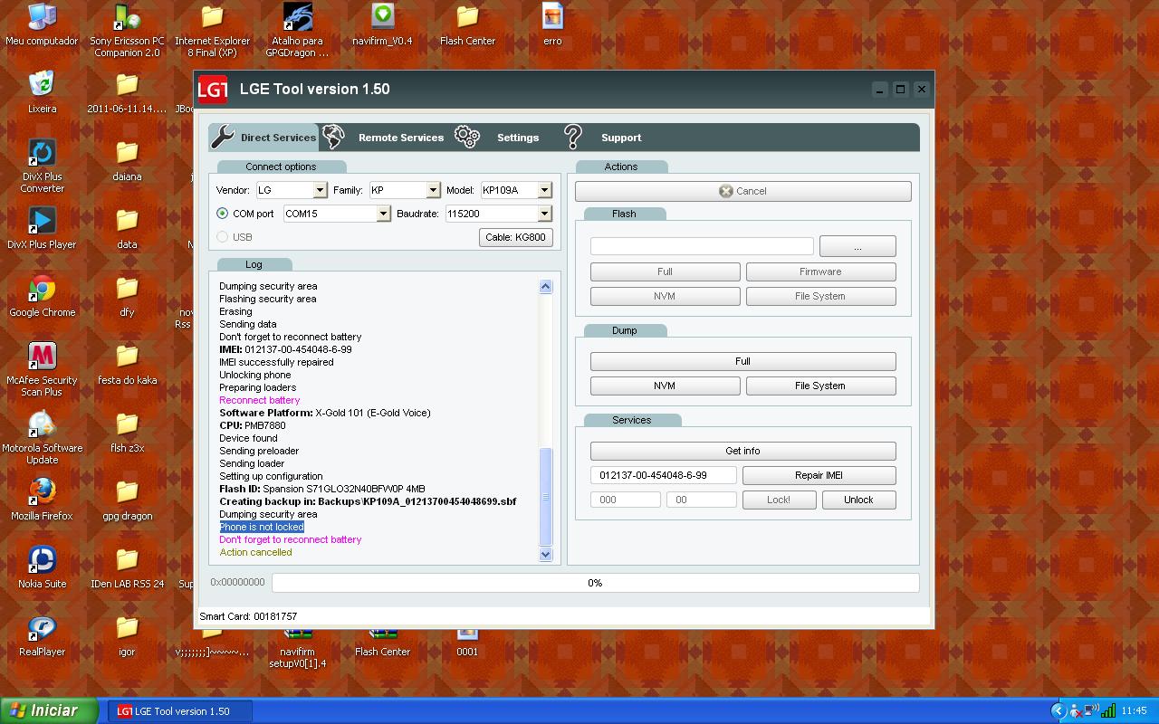1159x724 pixels.
Task: Click Full button in Dump section
Action: pos(742,361)
